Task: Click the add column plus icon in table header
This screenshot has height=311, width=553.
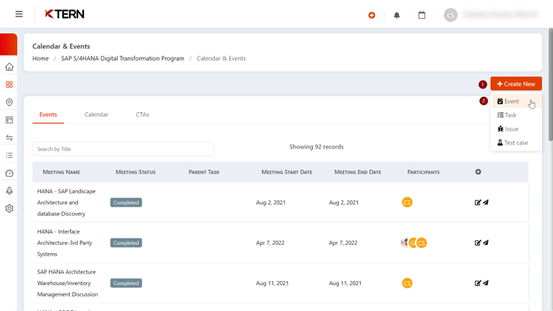Action: pyautogui.click(x=478, y=171)
